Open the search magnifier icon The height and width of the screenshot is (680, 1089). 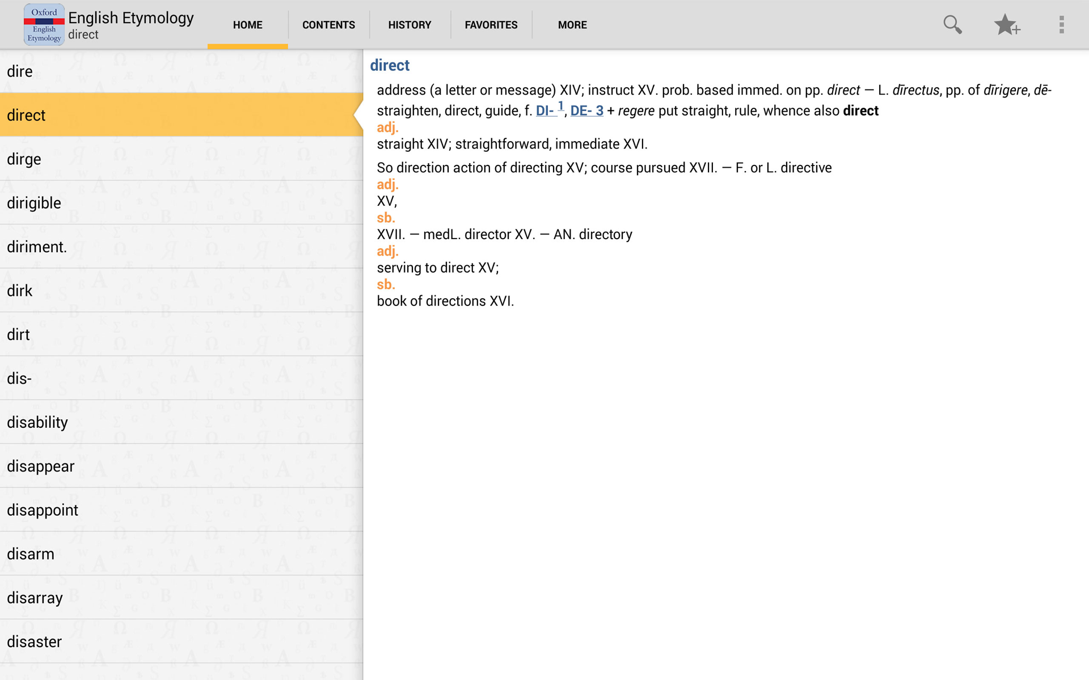952,25
